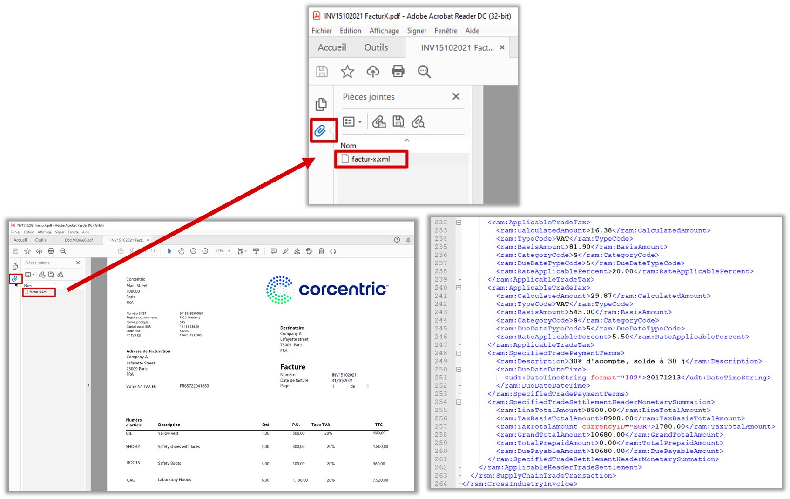Click the arrow selection tool in toolbar

pos(169,251)
